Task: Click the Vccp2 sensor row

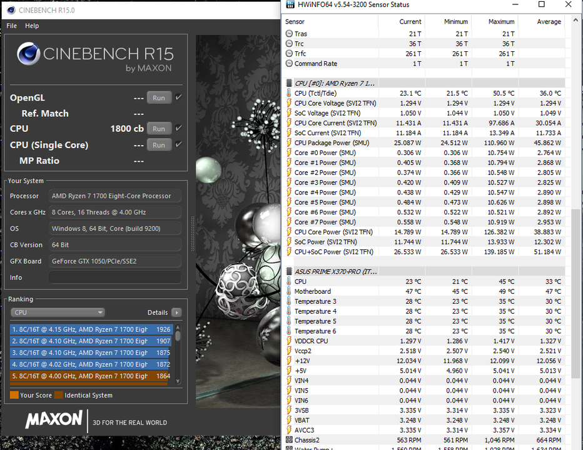Action: [x=424, y=351]
